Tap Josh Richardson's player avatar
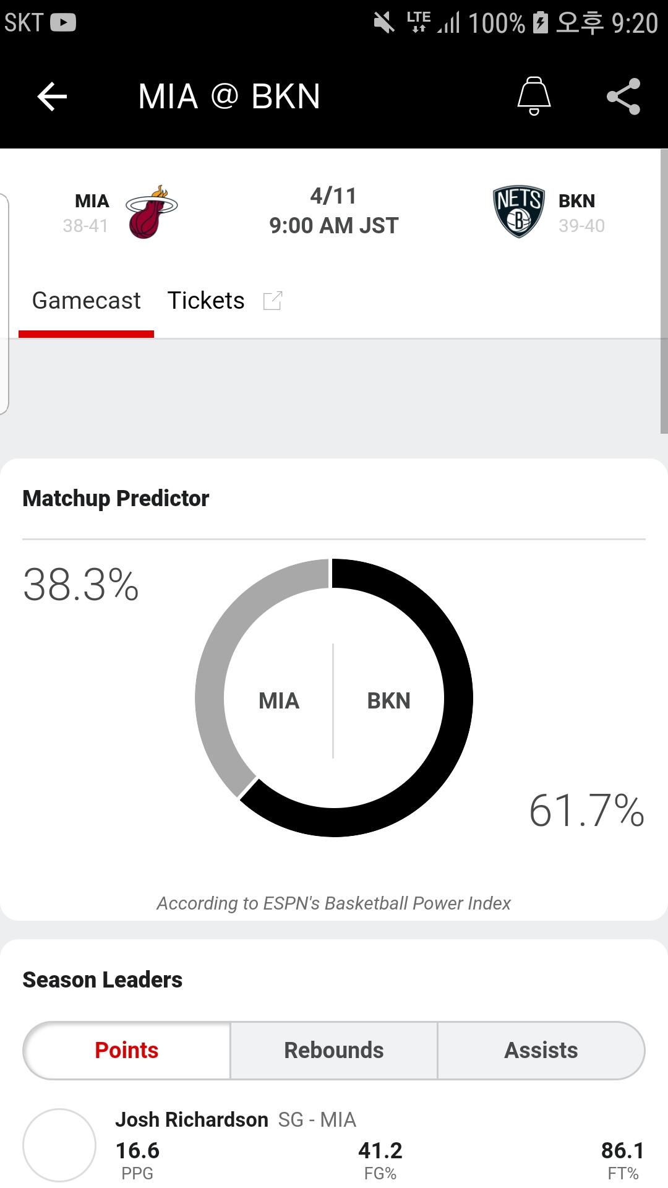The width and height of the screenshot is (668, 1188). 59,1145
